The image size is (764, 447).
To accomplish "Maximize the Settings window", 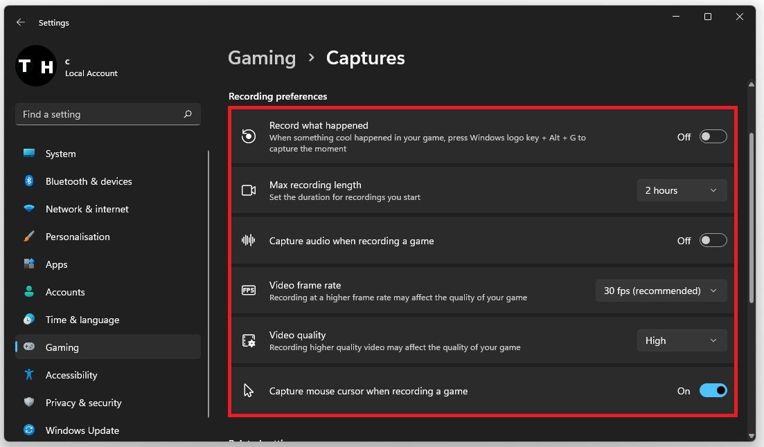I will pos(707,17).
